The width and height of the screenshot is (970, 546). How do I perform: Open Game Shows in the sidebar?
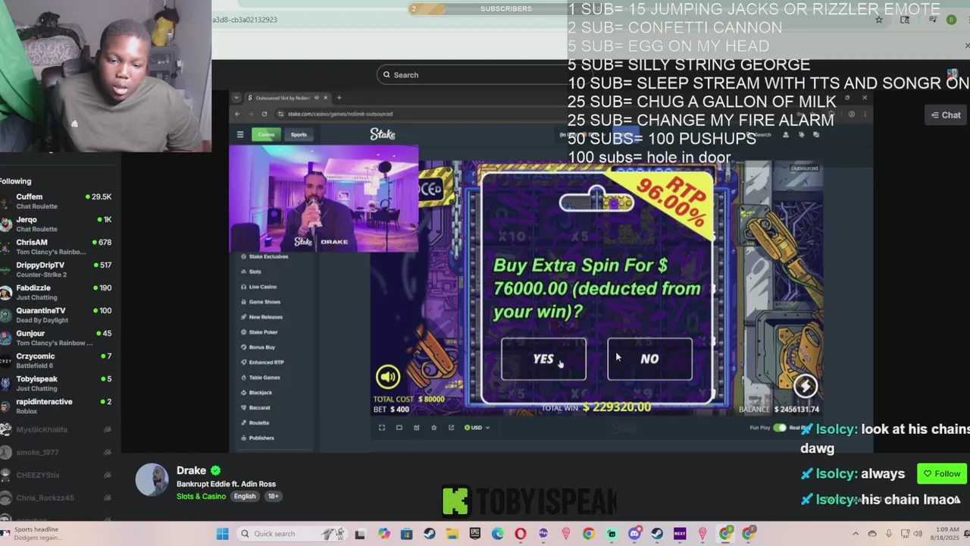click(261, 302)
